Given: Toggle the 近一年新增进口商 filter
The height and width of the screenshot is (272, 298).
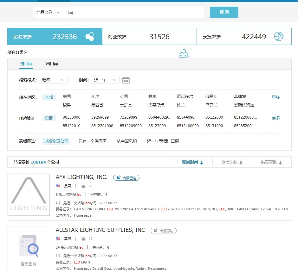Looking at the screenshot, I should (x=163, y=141).
